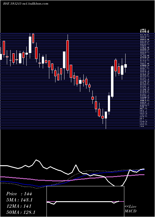This screenshot has height=217, width=155.
Task: Select the 50MA : 128.1 value
Action: tap(21, 212)
